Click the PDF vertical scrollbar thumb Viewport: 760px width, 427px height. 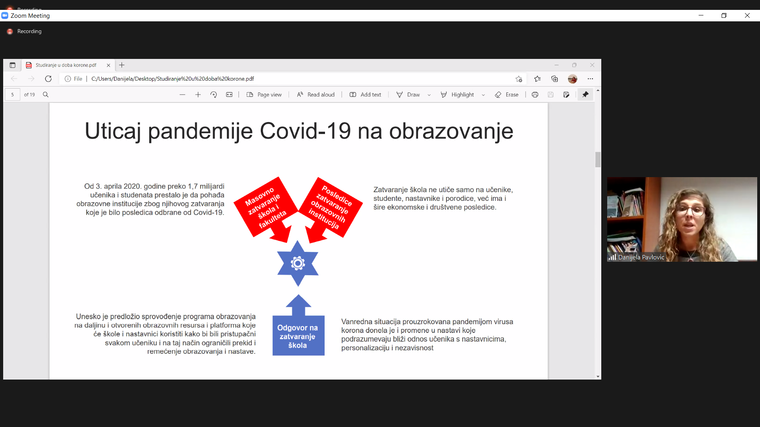pyautogui.click(x=598, y=160)
